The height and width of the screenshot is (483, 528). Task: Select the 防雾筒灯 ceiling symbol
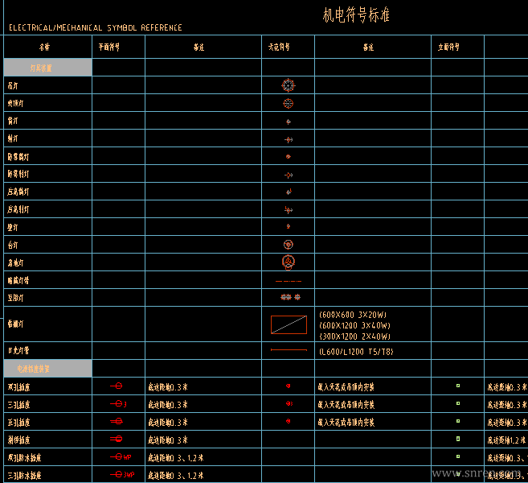289,156
